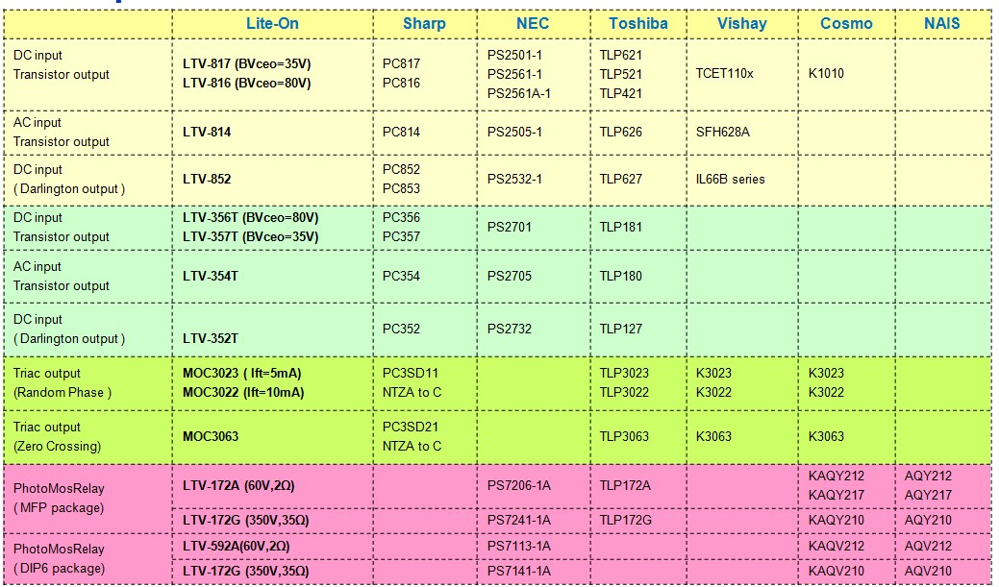Click the NAIS column header
The image size is (999, 587).
point(941,24)
